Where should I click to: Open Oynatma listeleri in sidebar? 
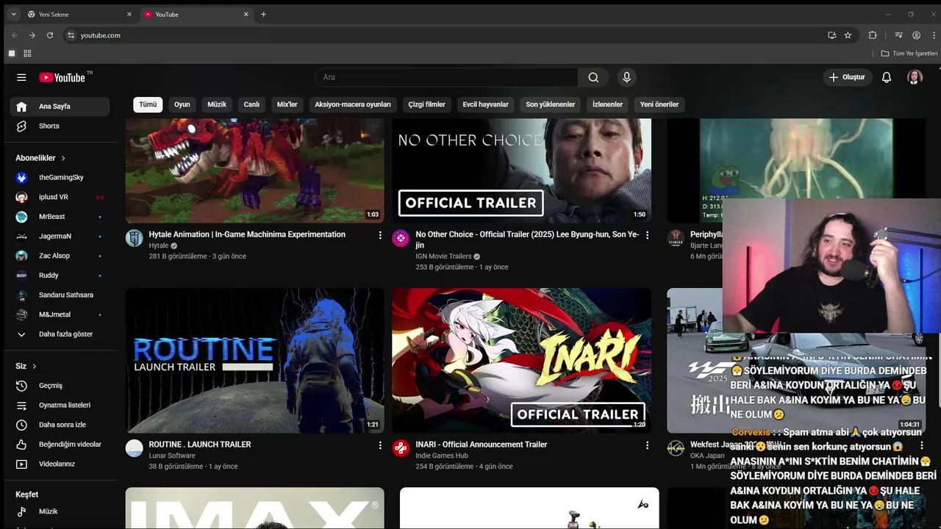coord(60,405)
